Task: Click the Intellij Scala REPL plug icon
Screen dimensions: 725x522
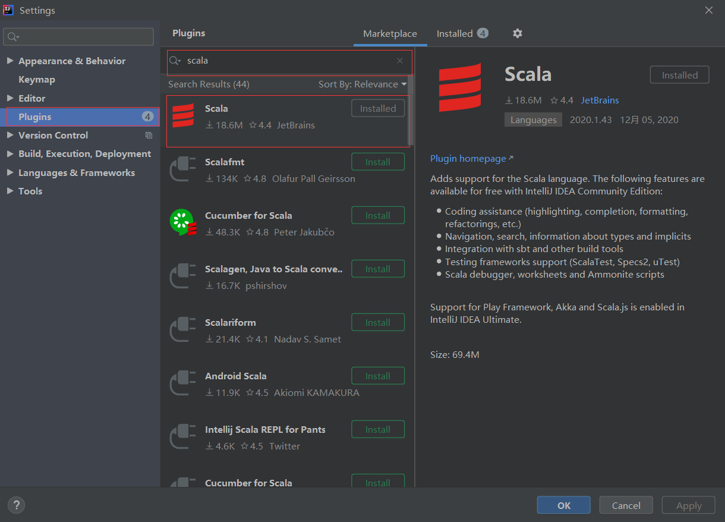Action: tap(183, 436)
